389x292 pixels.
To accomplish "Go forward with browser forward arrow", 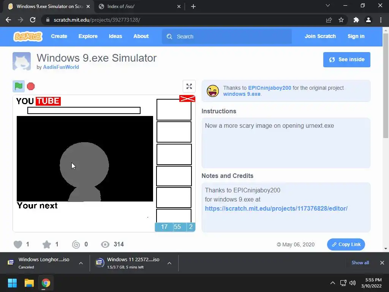I will (21, 20).
